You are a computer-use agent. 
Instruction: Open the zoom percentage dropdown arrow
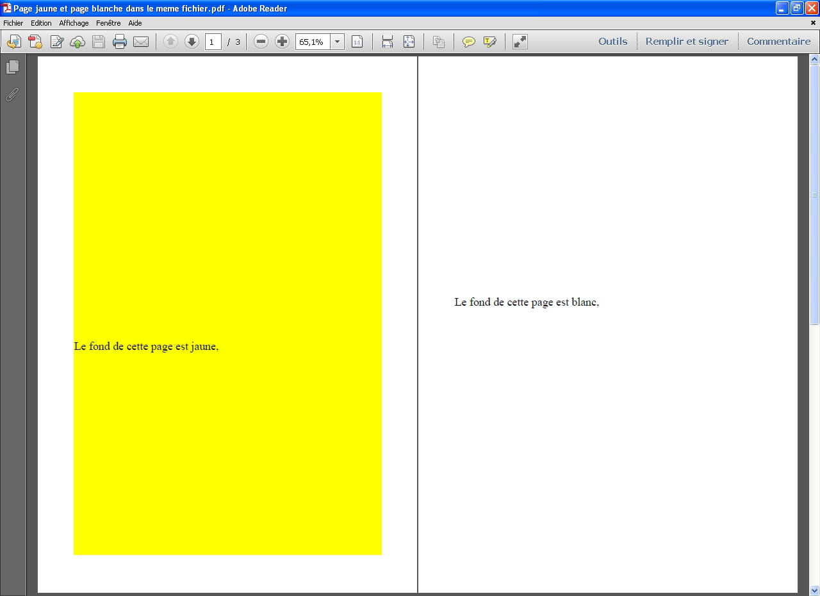pos(337,42)
